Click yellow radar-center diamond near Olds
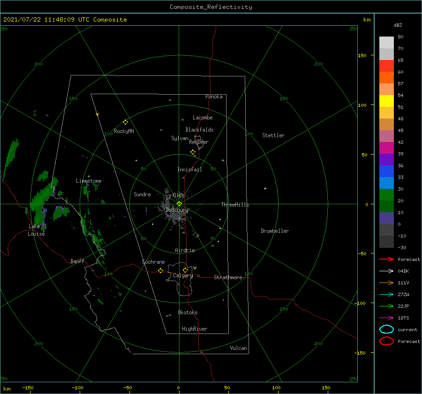The height and width of the screenshot is (394, 422). click(179, 204)
